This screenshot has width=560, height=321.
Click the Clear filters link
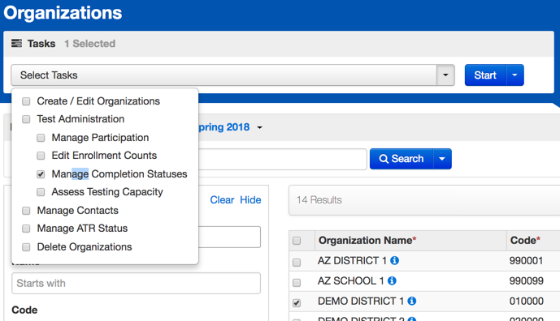click(x=222, y=200)
